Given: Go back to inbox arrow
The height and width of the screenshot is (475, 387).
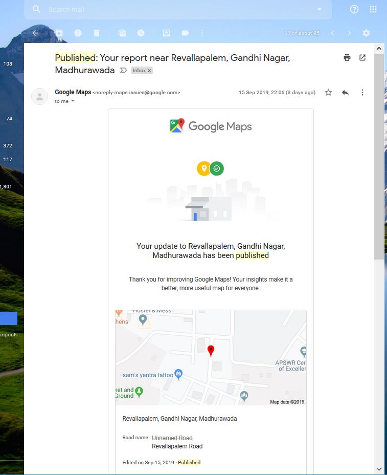Looking at the screenshot, I should 35,33.
